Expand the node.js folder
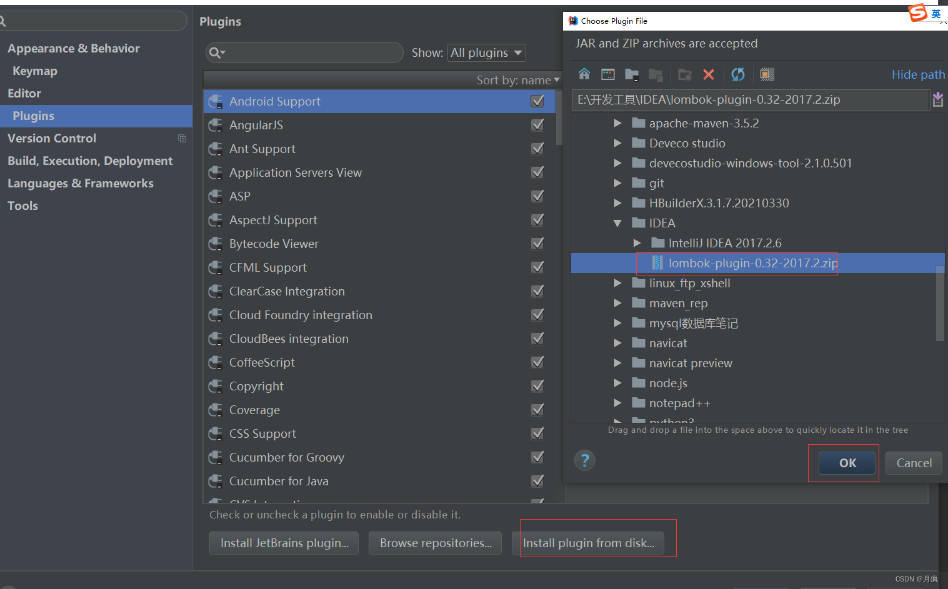 point(617,383)
